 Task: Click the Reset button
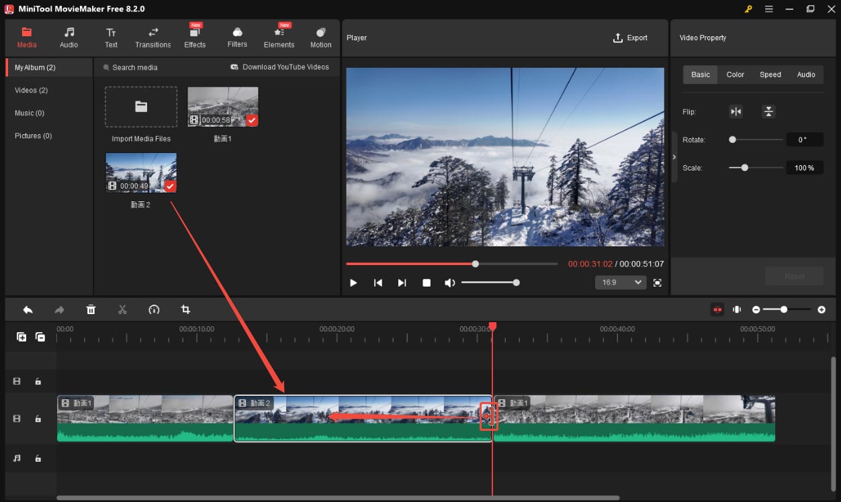[795, 277]
